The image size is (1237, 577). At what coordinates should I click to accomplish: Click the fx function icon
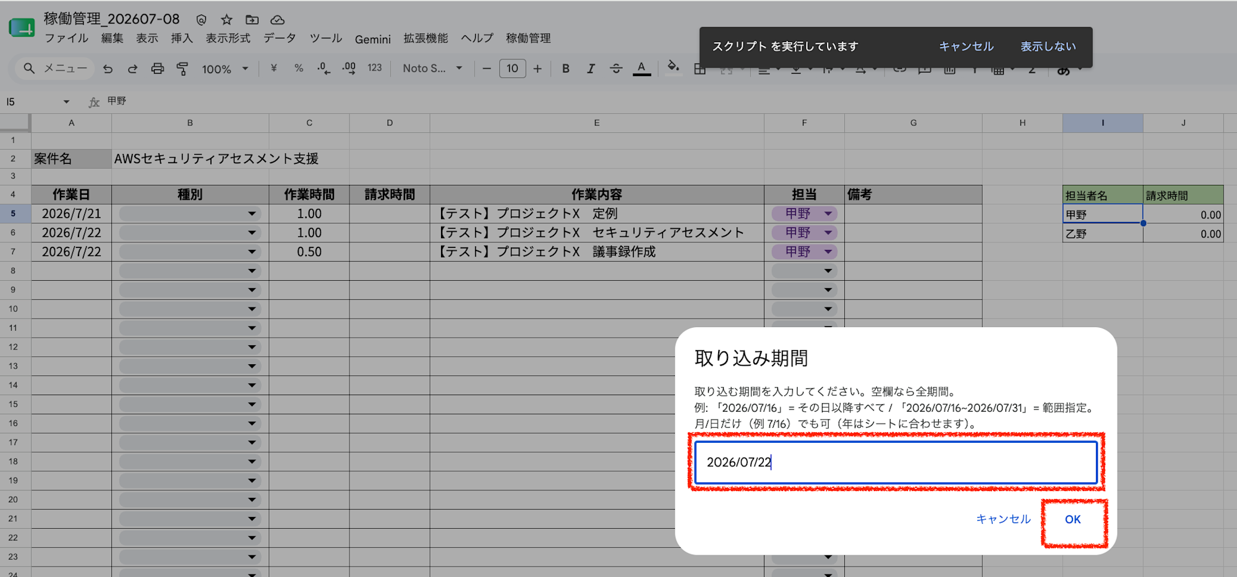tap(94, 101)
